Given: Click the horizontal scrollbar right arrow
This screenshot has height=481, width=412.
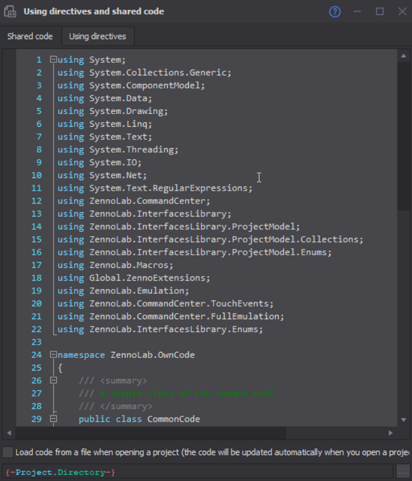Looking at the screenshot, I should click(x=390, y=433).
